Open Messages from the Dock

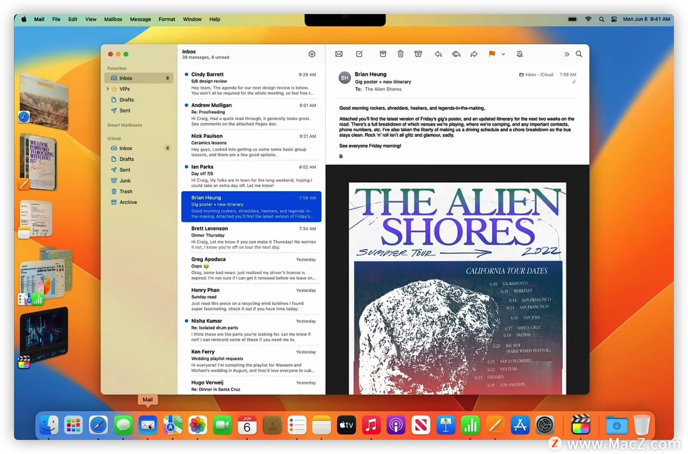[123, 425]
